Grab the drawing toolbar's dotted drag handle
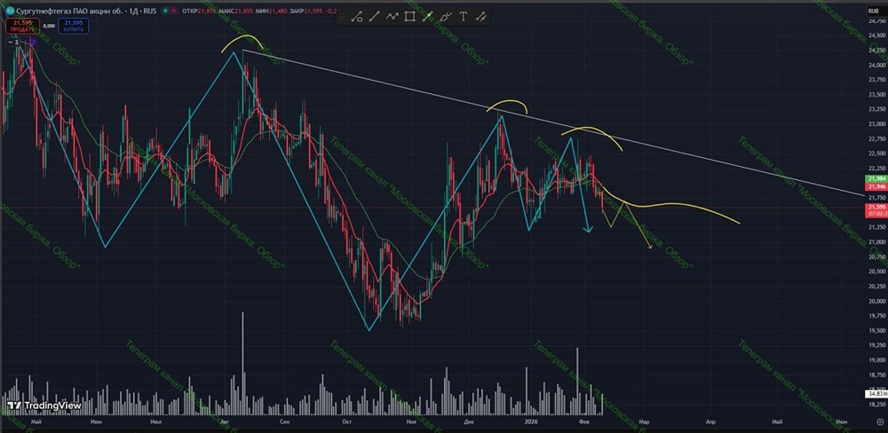 pos(343,17)
